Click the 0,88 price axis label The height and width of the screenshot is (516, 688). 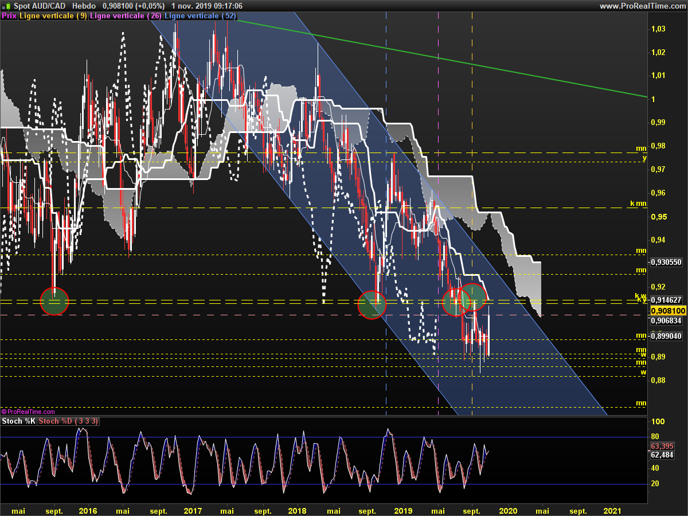tap(658, 380)
